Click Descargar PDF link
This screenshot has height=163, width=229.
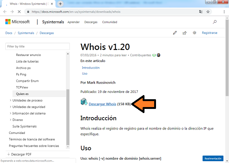pos(21,154)
